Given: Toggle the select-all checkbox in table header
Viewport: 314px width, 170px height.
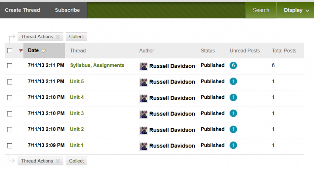Looking at the screenshot, I should 10,51.
